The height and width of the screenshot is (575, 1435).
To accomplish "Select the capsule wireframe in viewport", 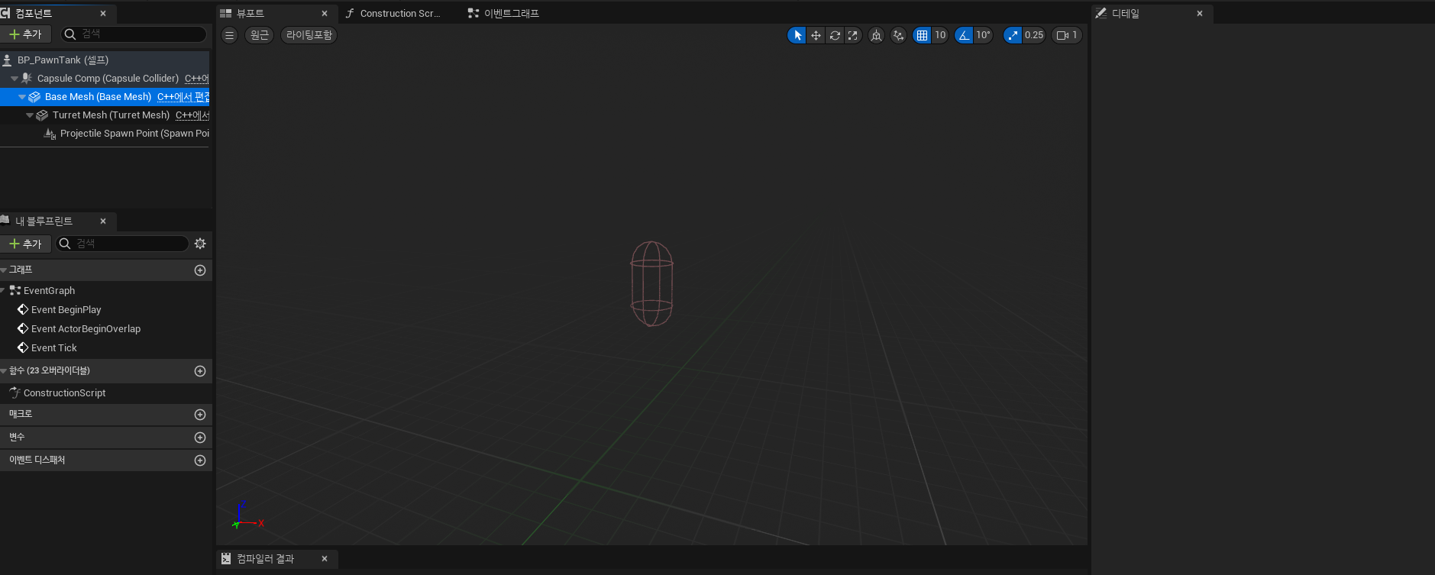I will (651, 284).
